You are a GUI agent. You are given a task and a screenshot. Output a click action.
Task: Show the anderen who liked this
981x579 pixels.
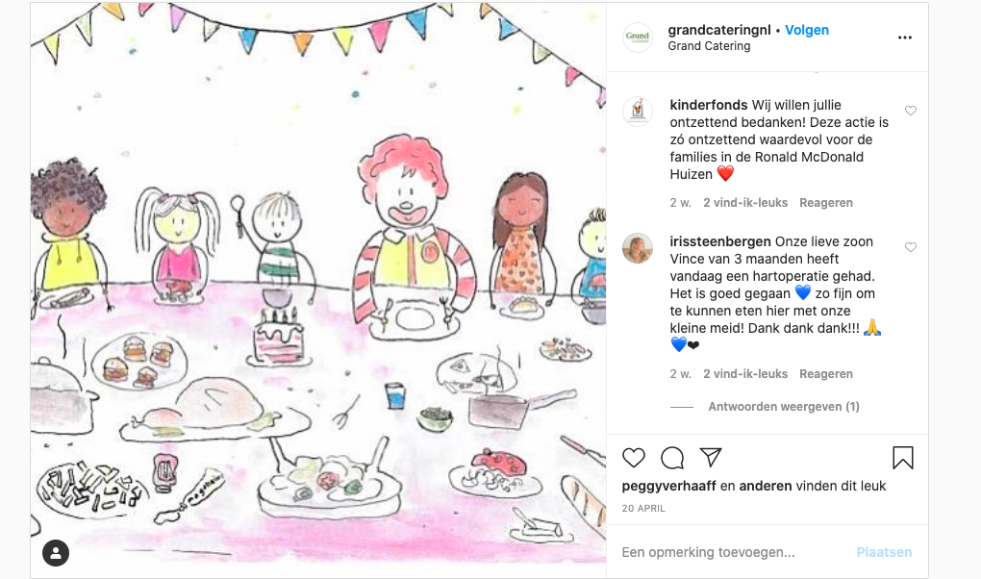coord(766,486)
